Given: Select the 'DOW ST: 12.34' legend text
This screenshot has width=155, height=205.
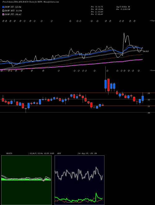Looking at the screenshot, I should pyautogui.click(x=13, y=7).
